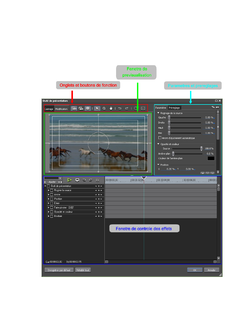Collapse the Opacité et couleur parameter section
This screenshot has width=245, height=317.
point(158,144)
